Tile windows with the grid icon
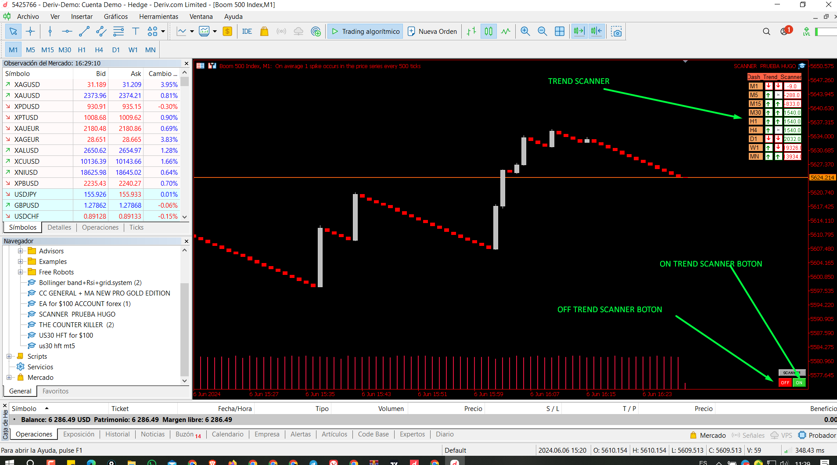Image resolution: width=837 pixels, height=465 pixels. pos(560,32)
